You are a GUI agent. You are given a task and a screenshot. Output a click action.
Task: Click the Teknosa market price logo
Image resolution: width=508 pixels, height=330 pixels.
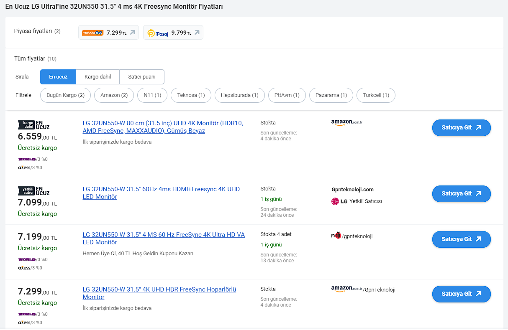(x=92, y=33)
